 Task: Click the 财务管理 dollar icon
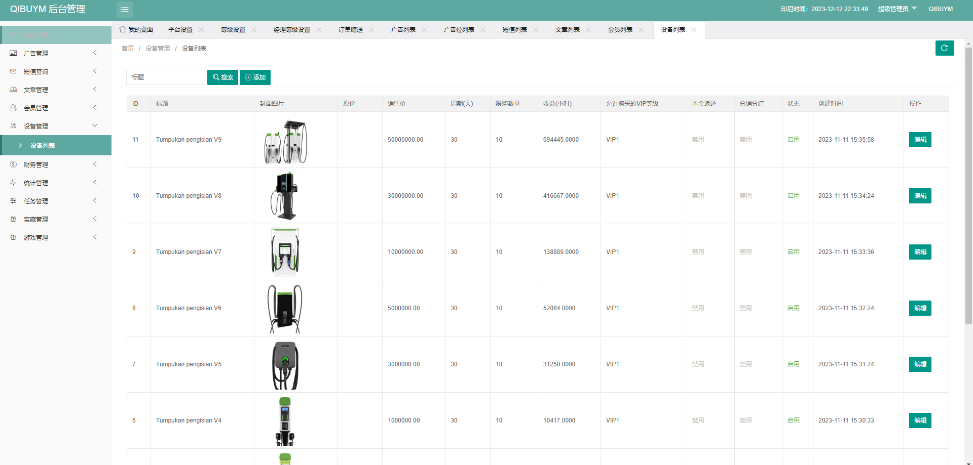pos(13,164)
